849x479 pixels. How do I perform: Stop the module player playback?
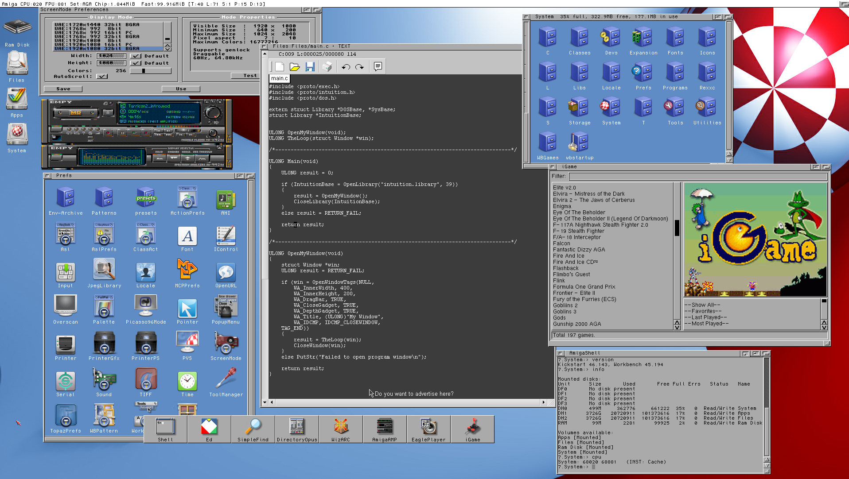coord(145,132)
